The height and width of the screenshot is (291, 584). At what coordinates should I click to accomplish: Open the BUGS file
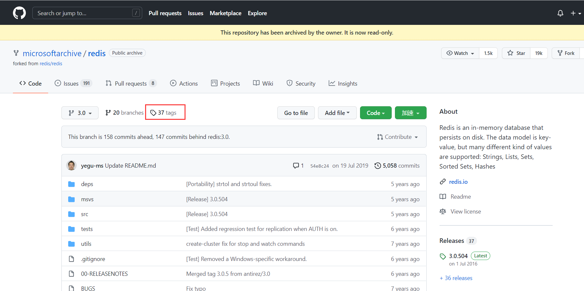coord(88,288)
